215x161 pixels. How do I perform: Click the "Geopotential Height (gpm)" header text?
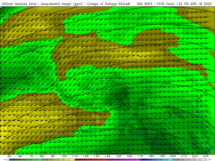(x=62, y=4)
